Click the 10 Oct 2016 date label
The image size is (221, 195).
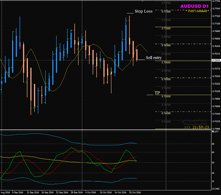pos(106,193)
